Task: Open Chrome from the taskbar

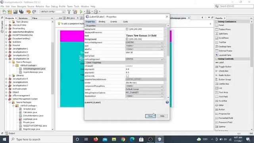Action: (123, 139)
